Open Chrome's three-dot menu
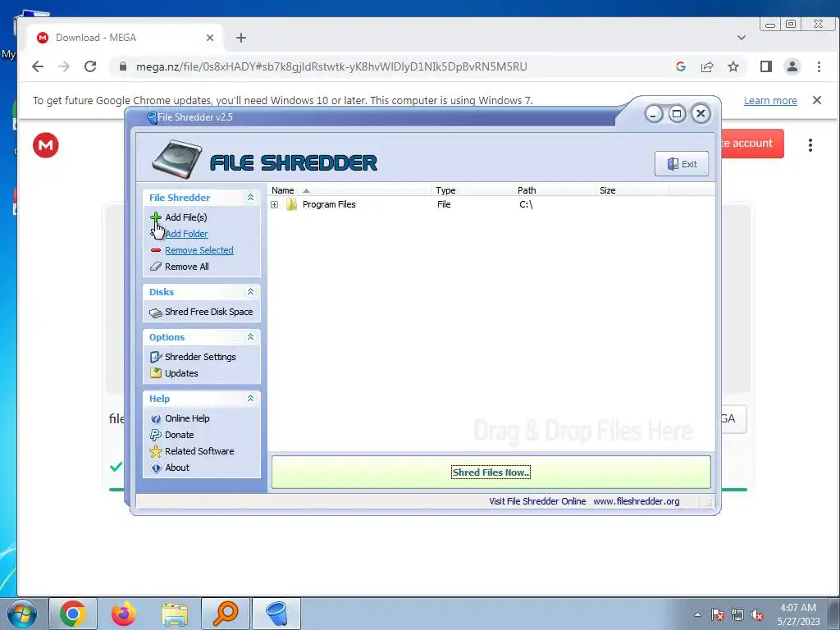 coord(819,66)
